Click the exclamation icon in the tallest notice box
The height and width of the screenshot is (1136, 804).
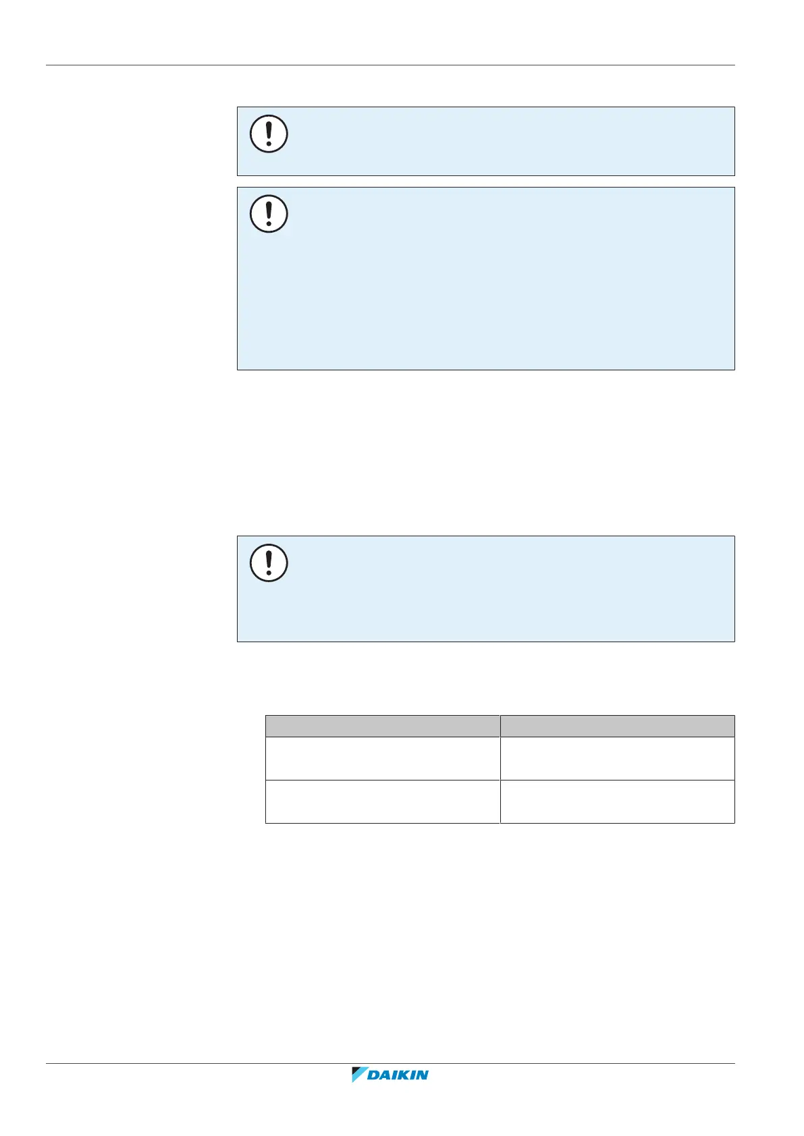(269, 215)
